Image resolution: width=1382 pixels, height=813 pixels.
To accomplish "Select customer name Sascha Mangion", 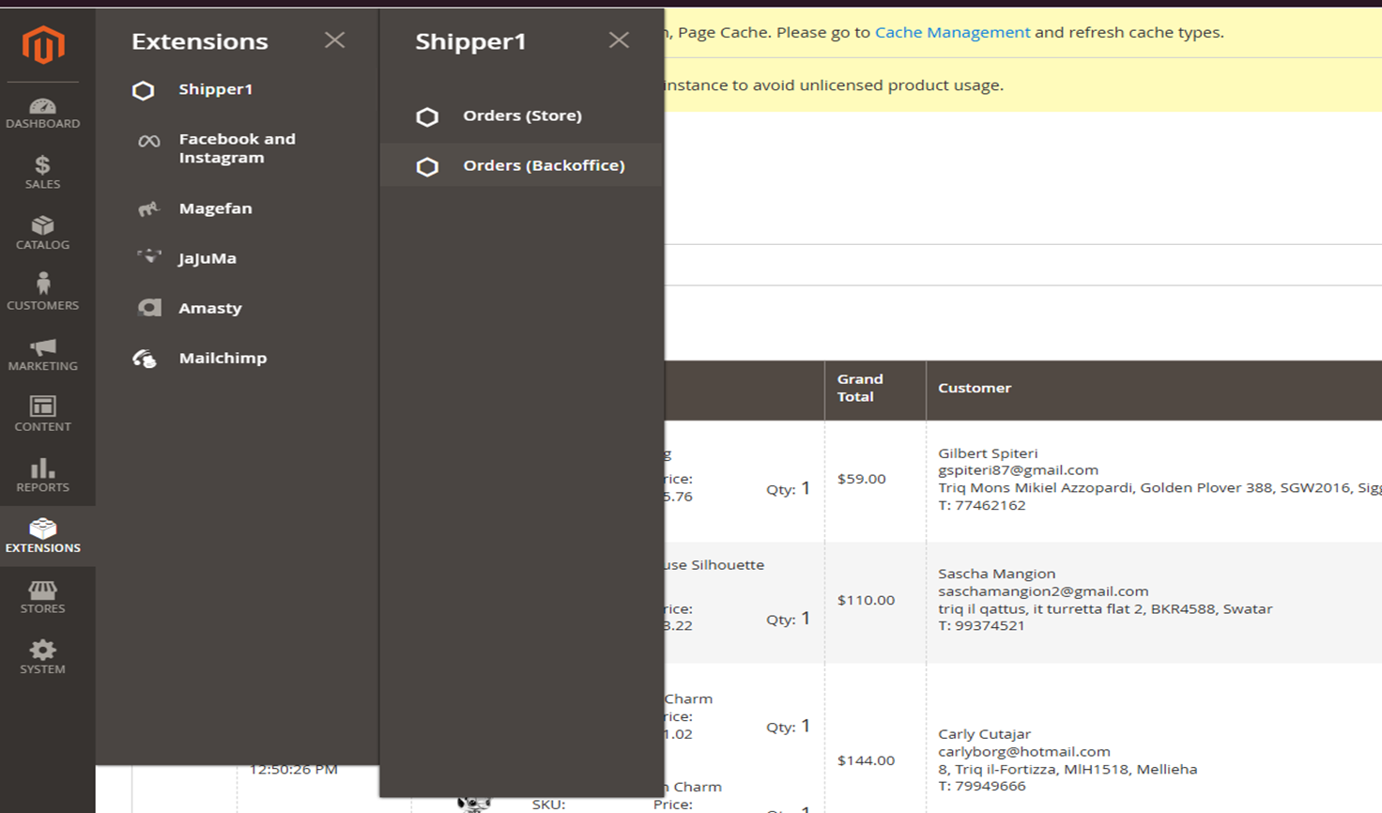I will click(x=996, y=574).
